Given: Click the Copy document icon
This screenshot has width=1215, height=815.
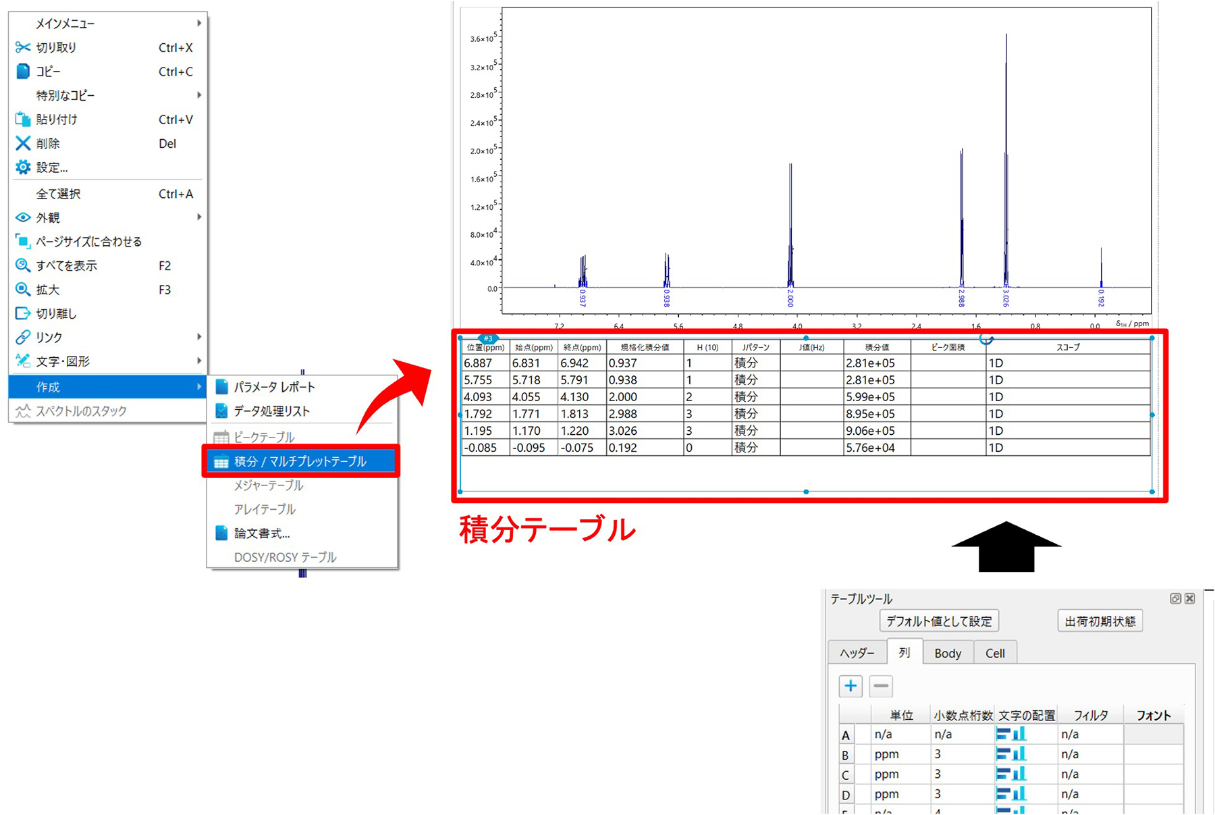Looking at the screenshot, I should (x=23, y=72).
